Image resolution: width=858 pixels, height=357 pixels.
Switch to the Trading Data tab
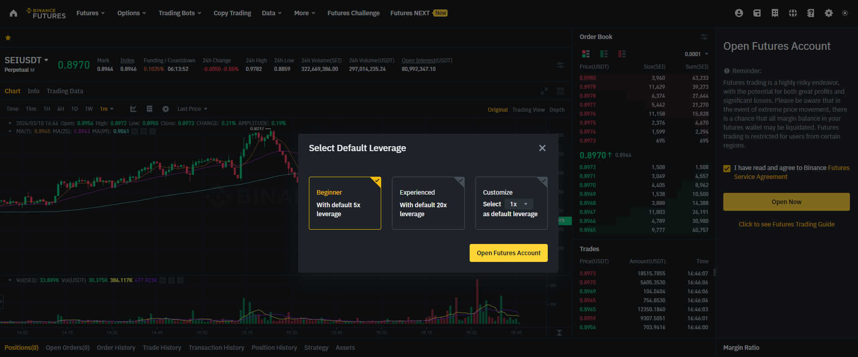[x=65, y=91]
